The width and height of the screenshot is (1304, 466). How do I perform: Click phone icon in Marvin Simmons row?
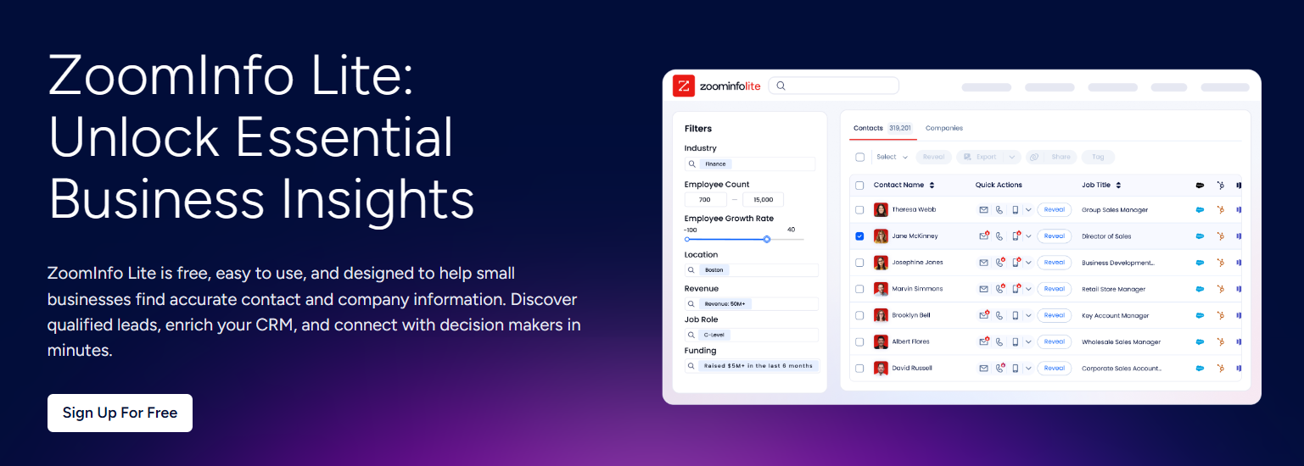click(x=999, y=289)
